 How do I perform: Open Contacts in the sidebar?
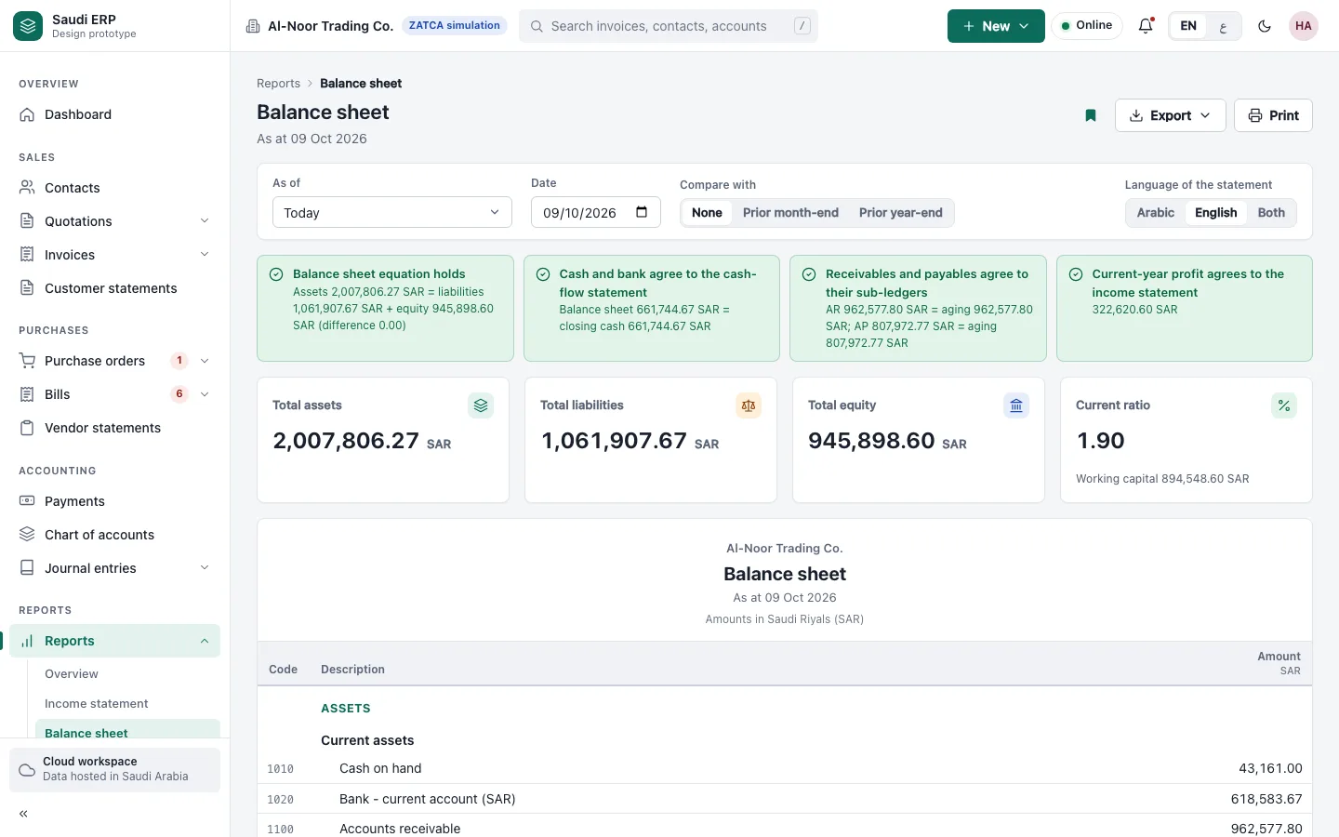(114, 188)
